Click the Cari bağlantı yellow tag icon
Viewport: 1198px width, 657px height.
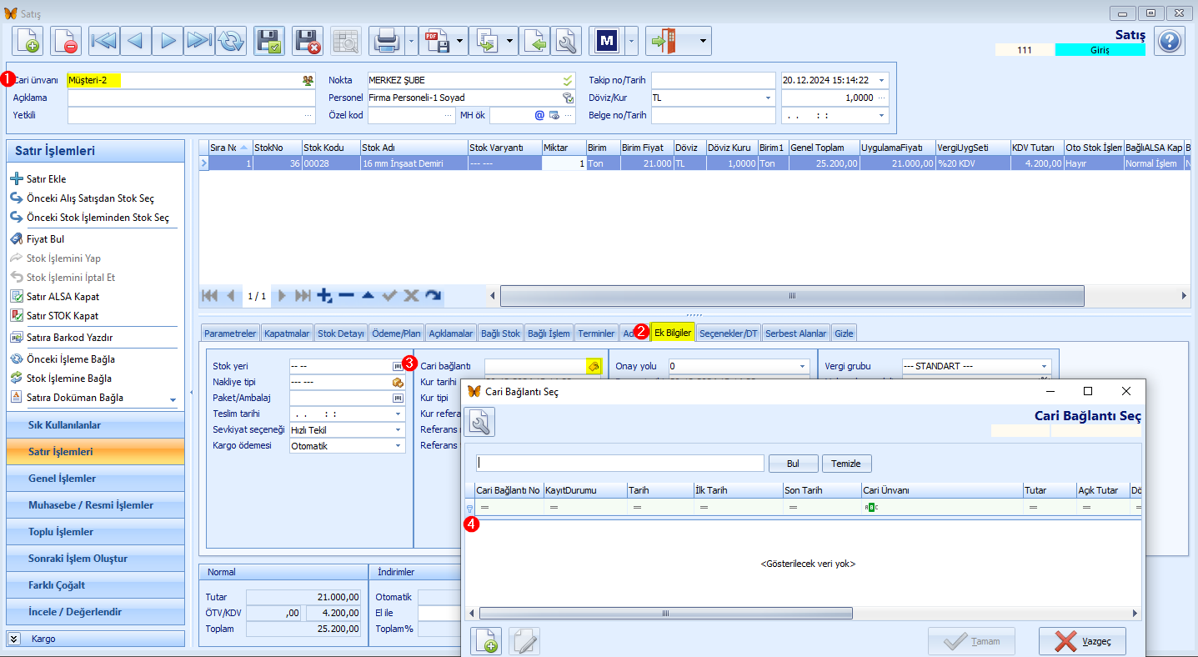pyautogui.click(x=593, y=366)
